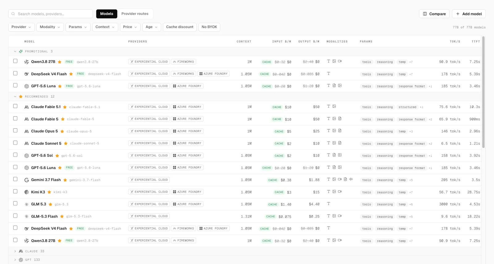494x264 pixels.
Task: Click the Anthropic logo next to Claude Fable 5.1
Action: pos(27,107)
